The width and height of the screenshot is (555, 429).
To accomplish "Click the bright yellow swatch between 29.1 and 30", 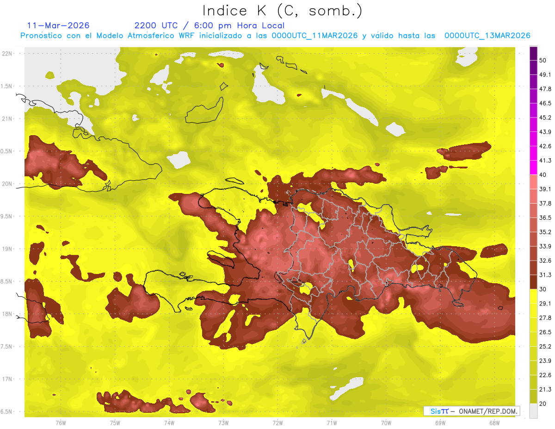I will (x=533, y=297).
